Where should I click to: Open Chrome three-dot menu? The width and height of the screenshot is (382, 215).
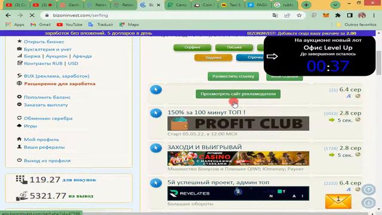point(374,16)
